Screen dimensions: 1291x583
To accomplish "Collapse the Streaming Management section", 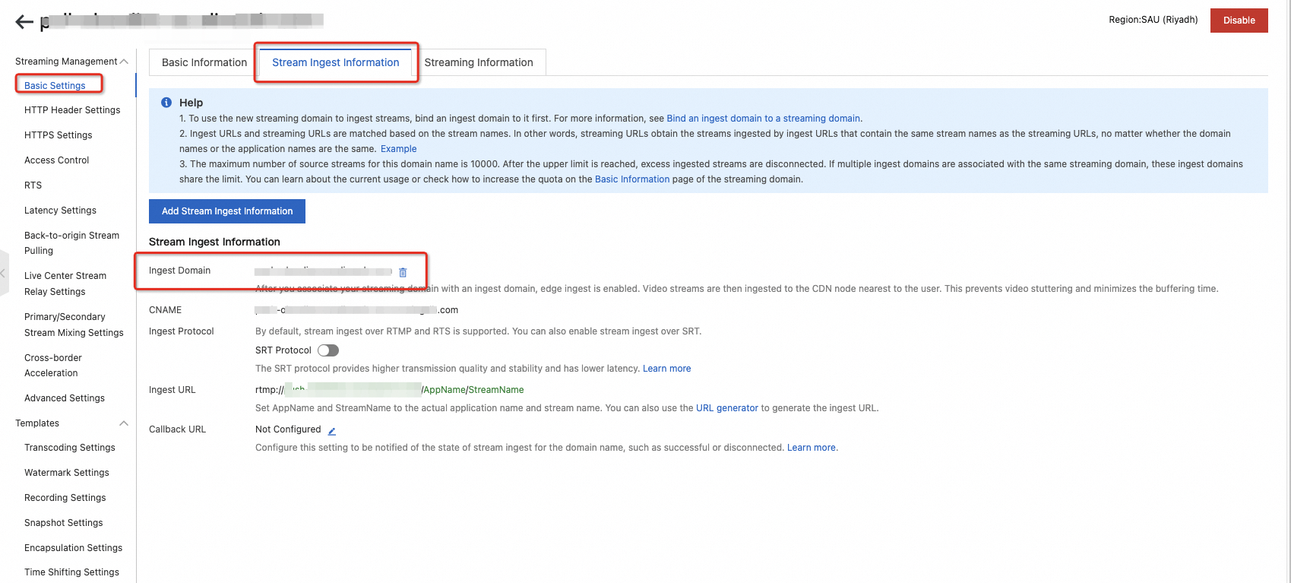I will [124, 62].
